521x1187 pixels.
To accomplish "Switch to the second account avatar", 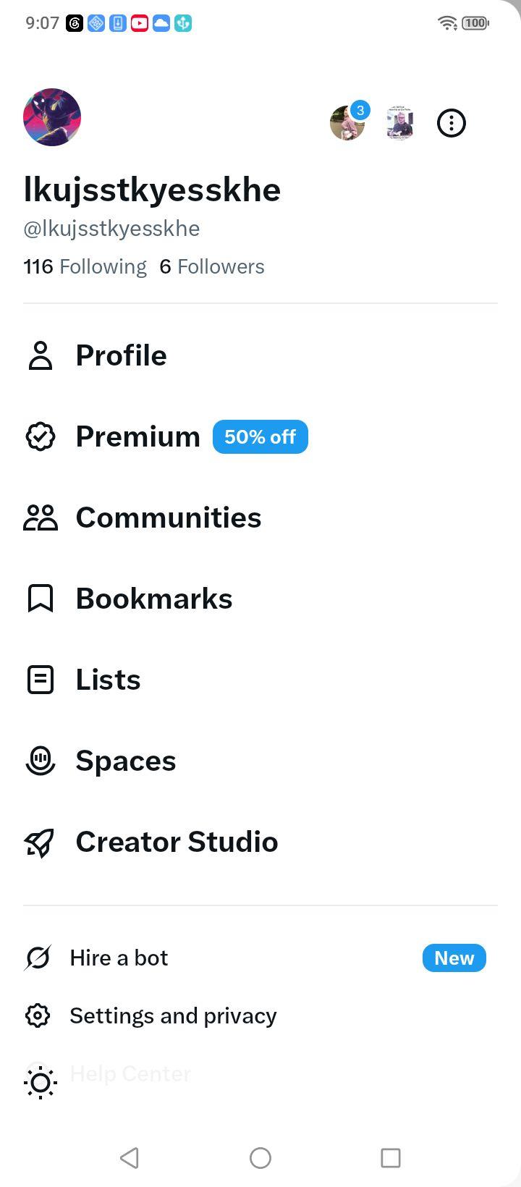I will [399, 123].
